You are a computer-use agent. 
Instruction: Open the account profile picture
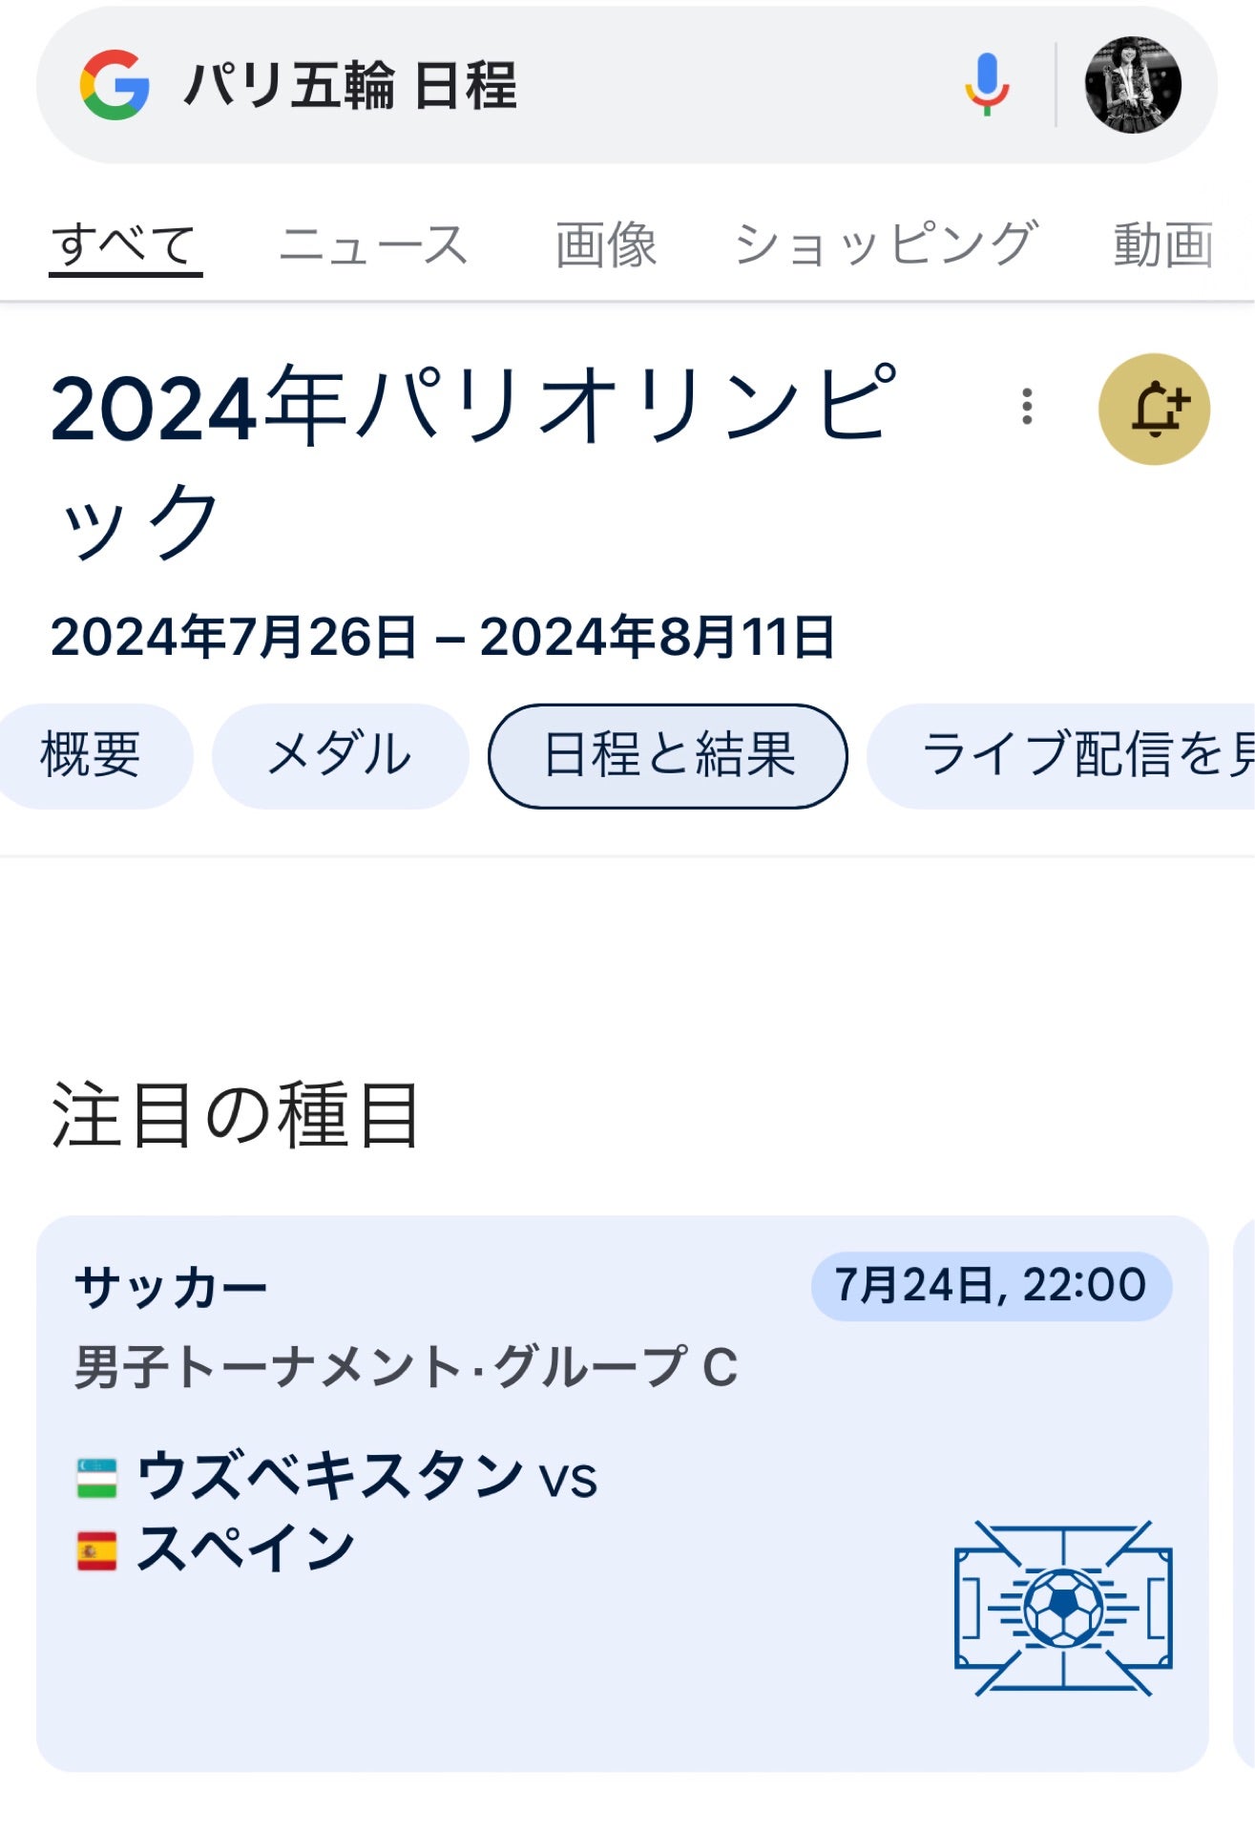pos(1133,85)
